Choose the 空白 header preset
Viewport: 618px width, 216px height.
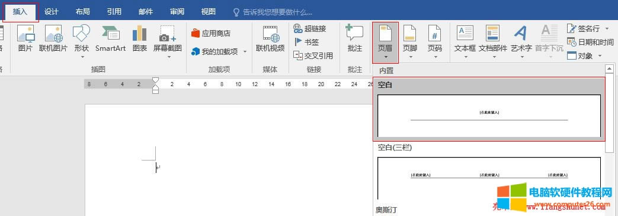coord(489,109)
